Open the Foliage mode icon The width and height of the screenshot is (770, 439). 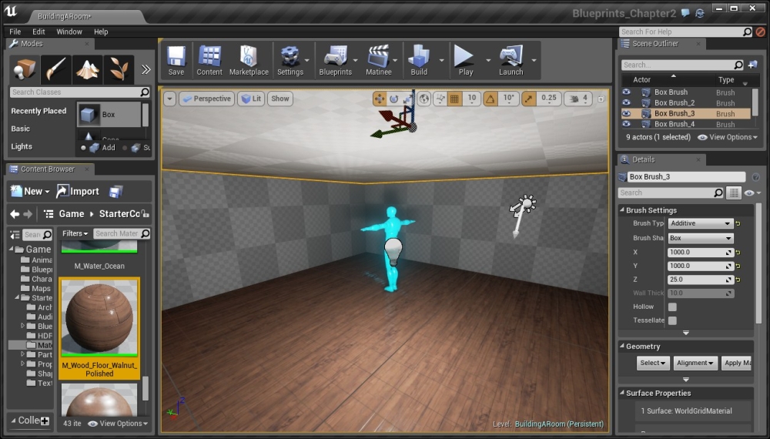click(x=119, y=69)
